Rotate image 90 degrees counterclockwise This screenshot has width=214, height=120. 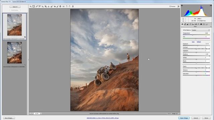pyautogui.click(x=67, y=6)
